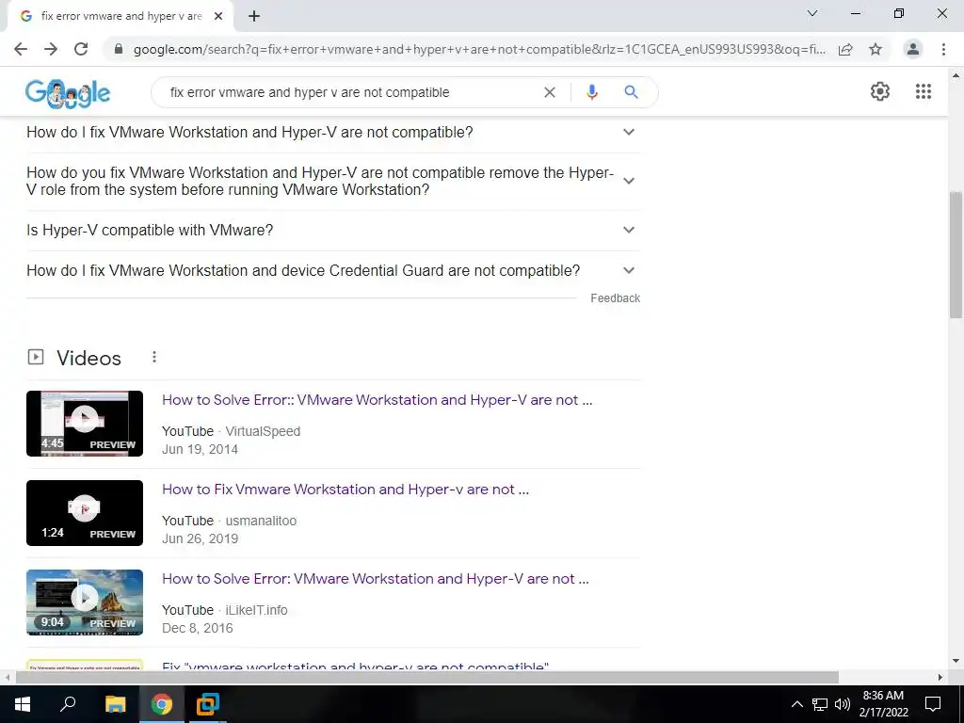Select the 'Jun 19, 2014' date text
This screenshot has width=964, height=723.
(200, 449)
